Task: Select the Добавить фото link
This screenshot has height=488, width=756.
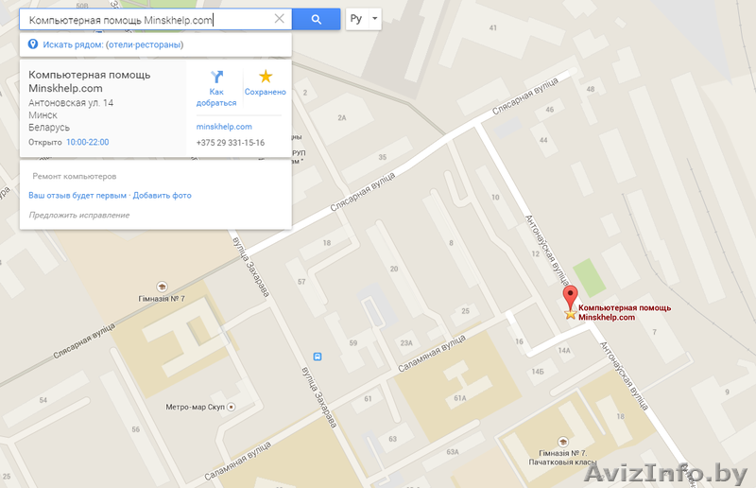Action: pos(162,196)
